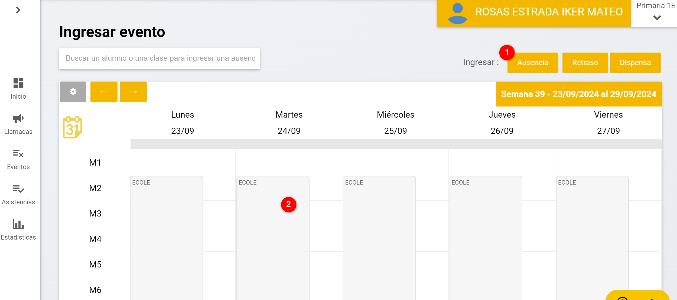
Task: Open Llamadas megaphone icon
Action: pos(18,118)
